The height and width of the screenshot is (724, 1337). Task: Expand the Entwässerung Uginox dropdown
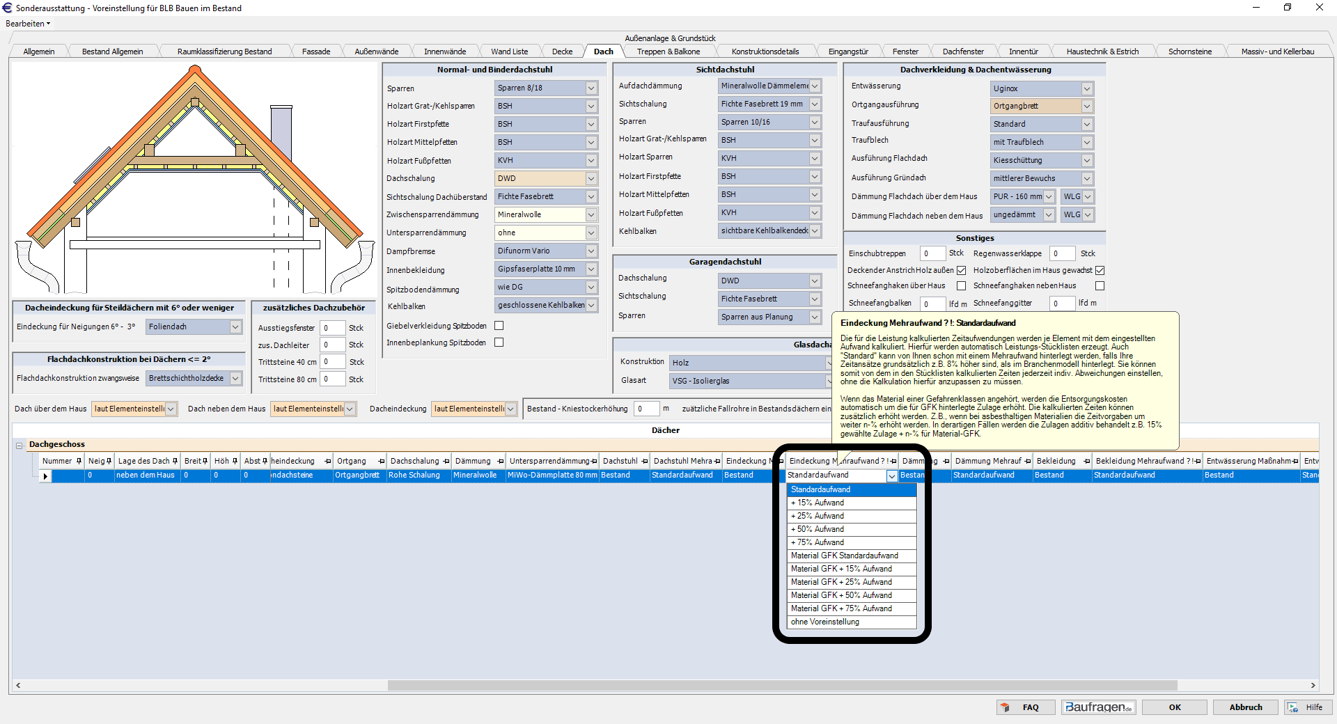pyautogui.click(x=1086, y=88)
